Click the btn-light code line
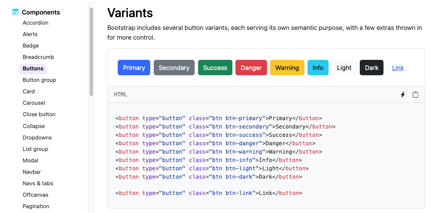The image size is (434, 213). (212, 169)
